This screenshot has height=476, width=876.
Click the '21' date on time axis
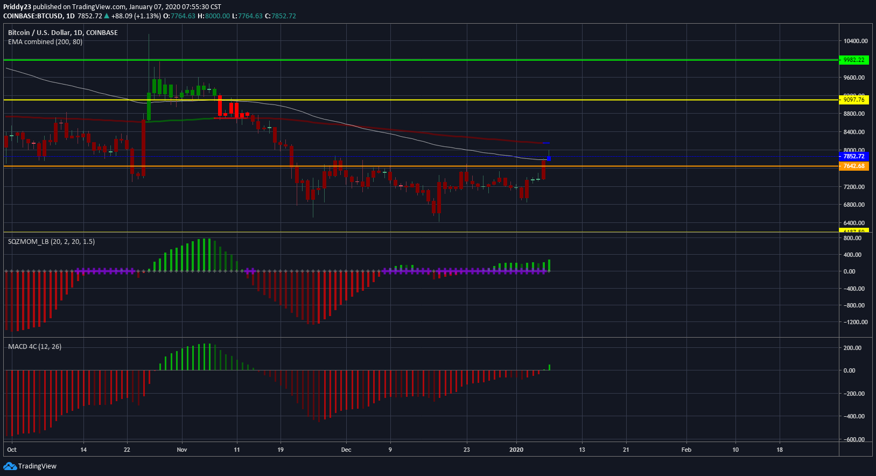(x=626, y=450)
